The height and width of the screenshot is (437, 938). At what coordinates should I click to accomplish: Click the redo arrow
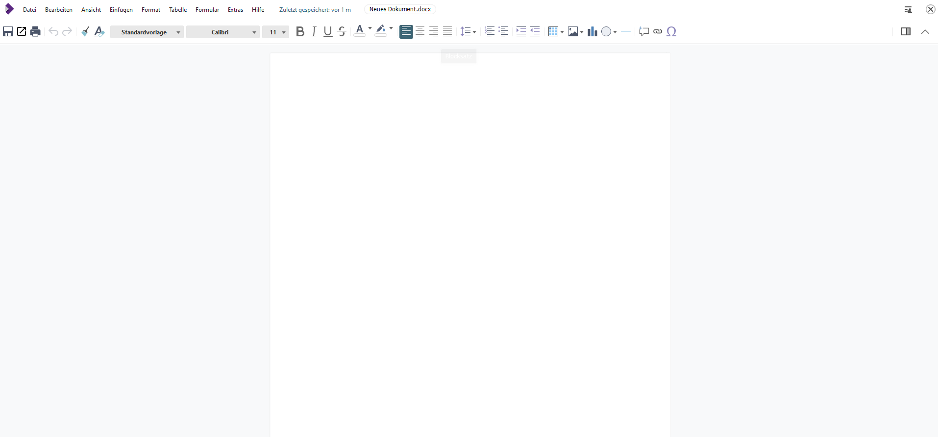click(x=67, y=32)
